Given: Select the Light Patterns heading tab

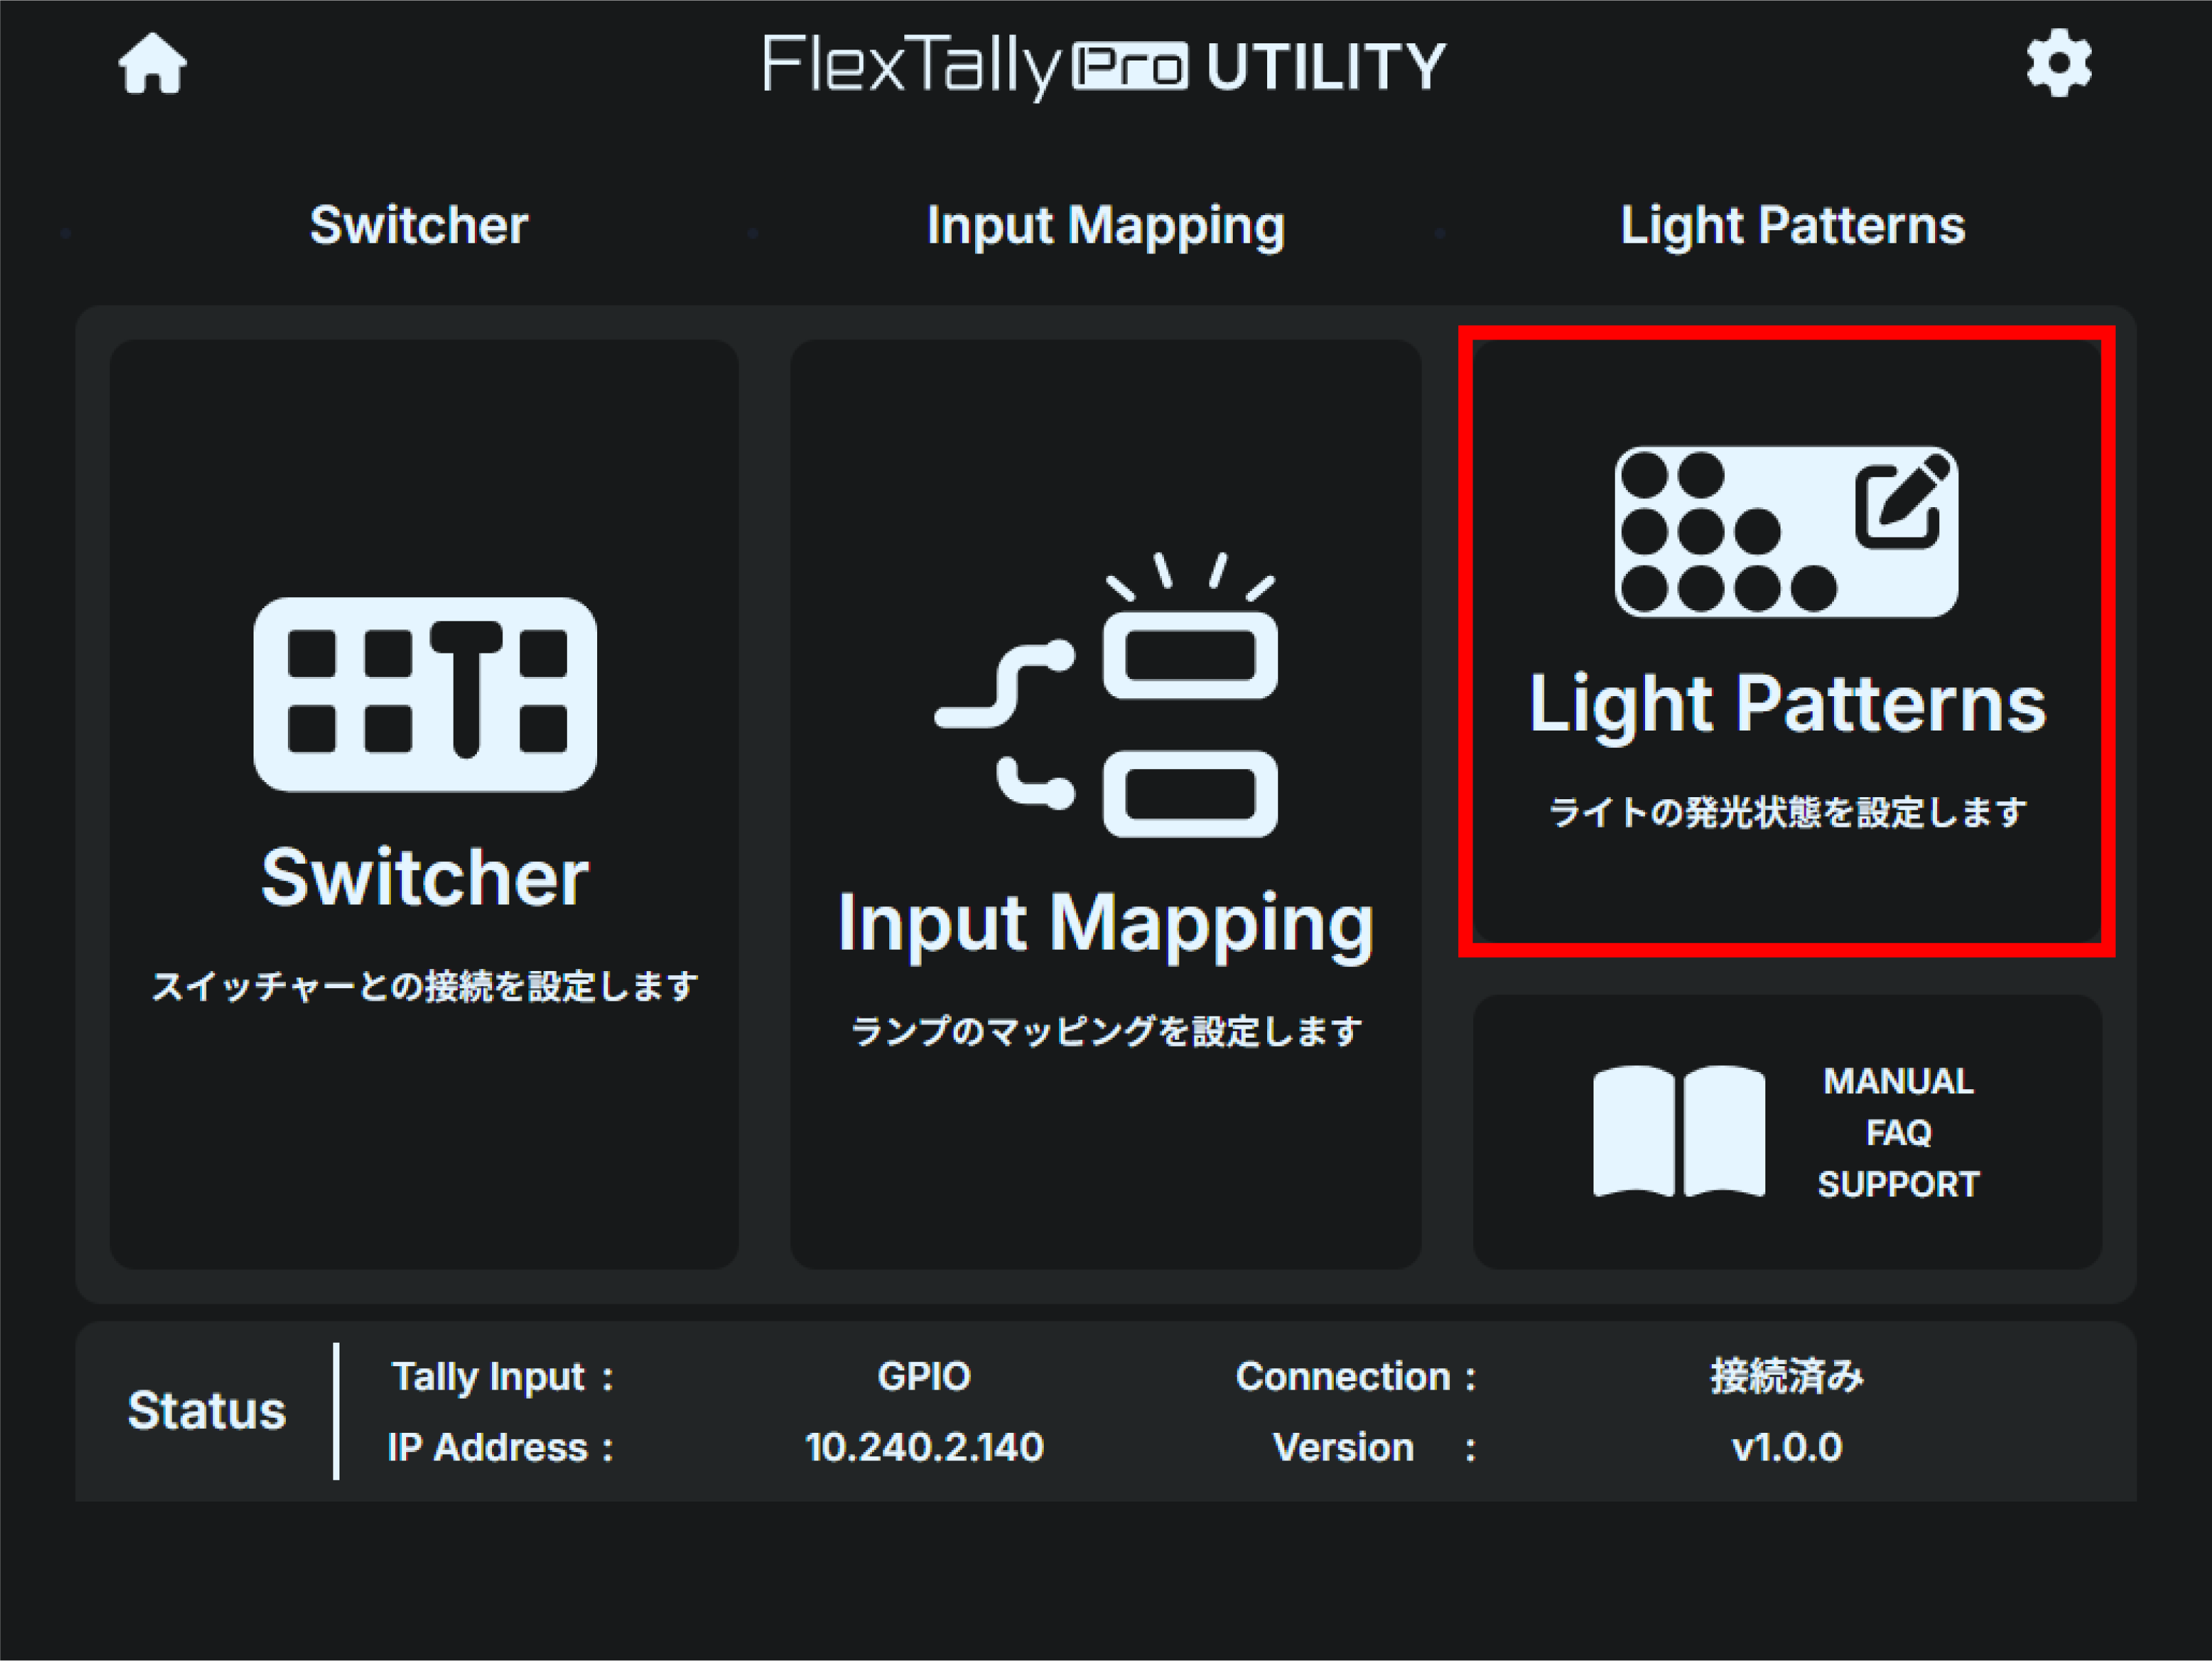Looking at the screenshot, I should coord(1792,225).
